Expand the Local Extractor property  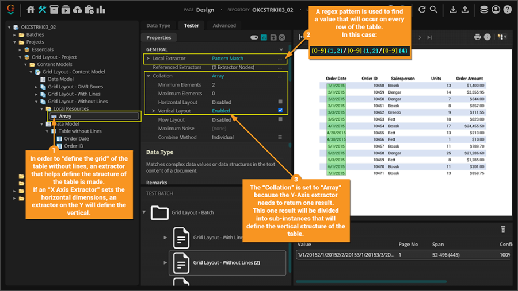(x=148, y=59)
